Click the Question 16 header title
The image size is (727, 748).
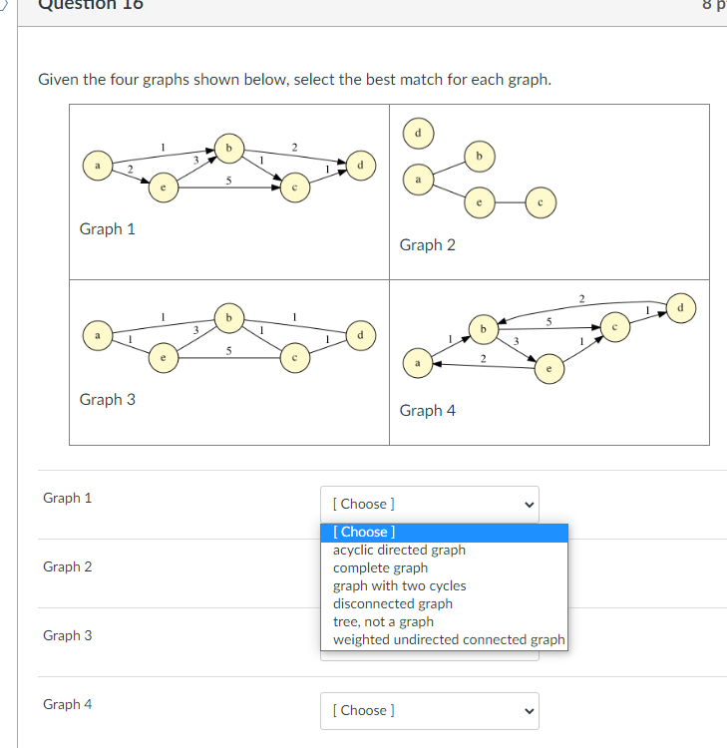tap(91, 4)
